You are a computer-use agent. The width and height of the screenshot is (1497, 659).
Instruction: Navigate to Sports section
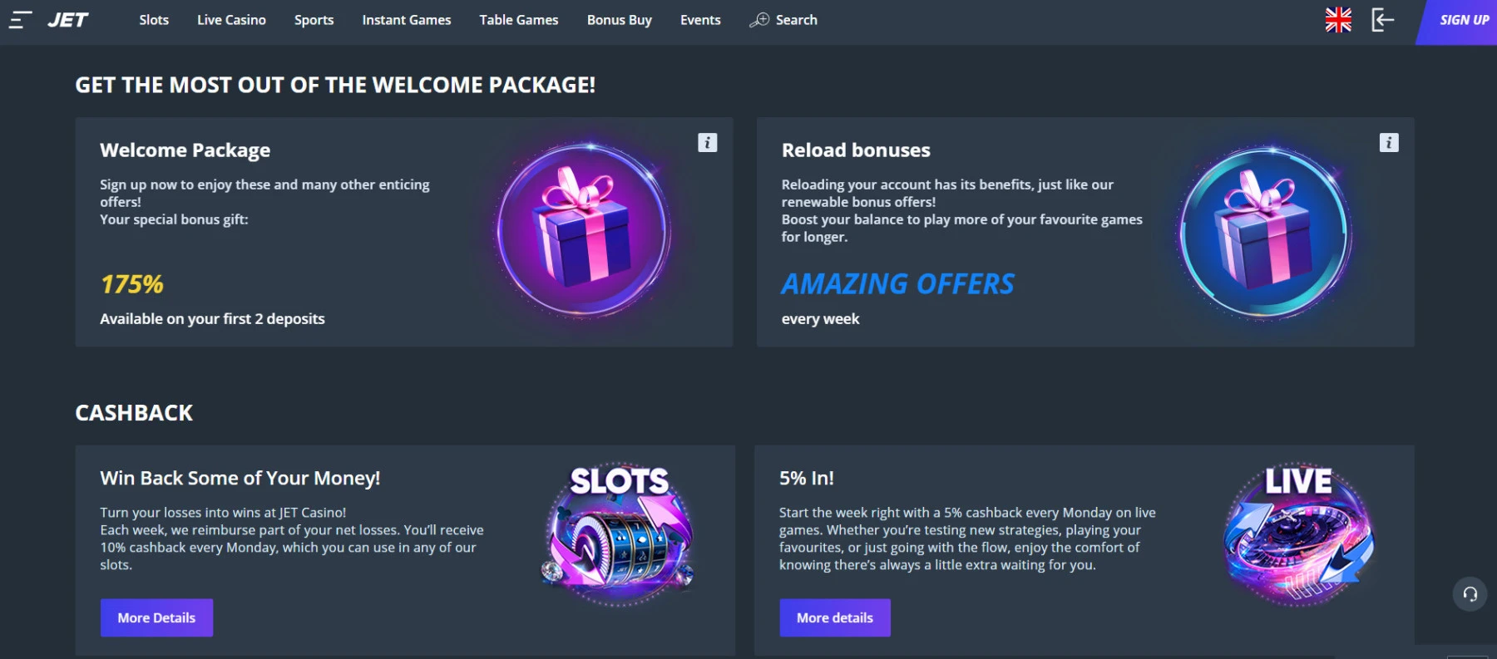coord(314,20)
